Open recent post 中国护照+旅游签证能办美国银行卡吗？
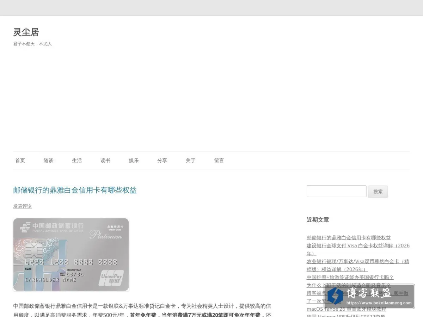The height and width of the screenshot is (317, 423). tap(350, 277)
